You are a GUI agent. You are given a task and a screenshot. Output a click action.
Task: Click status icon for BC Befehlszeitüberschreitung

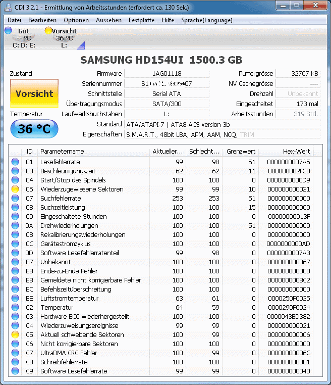pos(15,289)
